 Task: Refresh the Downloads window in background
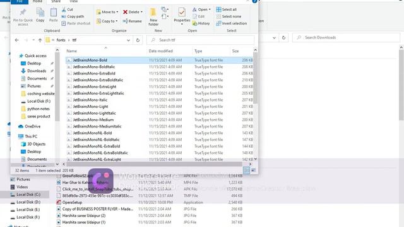[283, 38]
